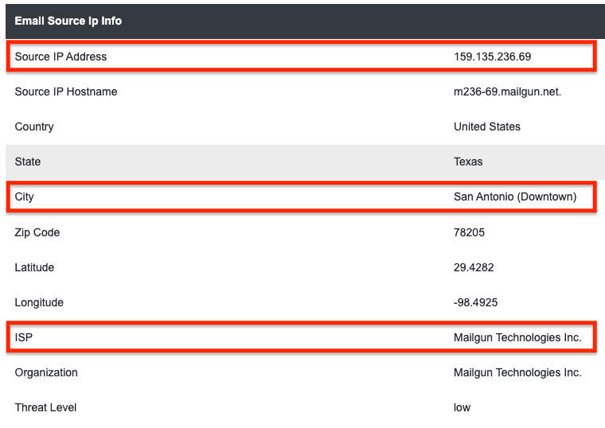Screen dimensions: 605x428
Task: Select the 'Texas' value
Action: tap(468, 161)
